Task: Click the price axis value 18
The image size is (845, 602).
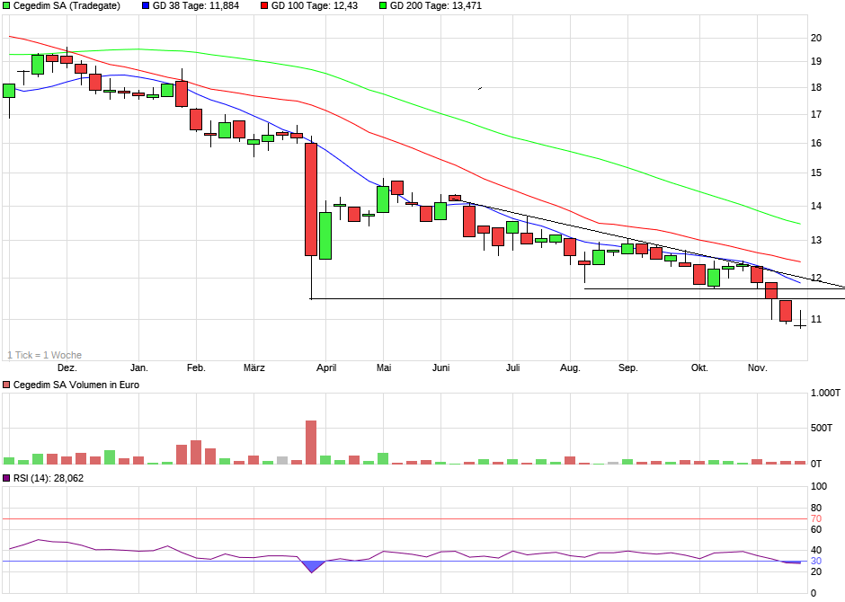Action: [x=816, y=87]
